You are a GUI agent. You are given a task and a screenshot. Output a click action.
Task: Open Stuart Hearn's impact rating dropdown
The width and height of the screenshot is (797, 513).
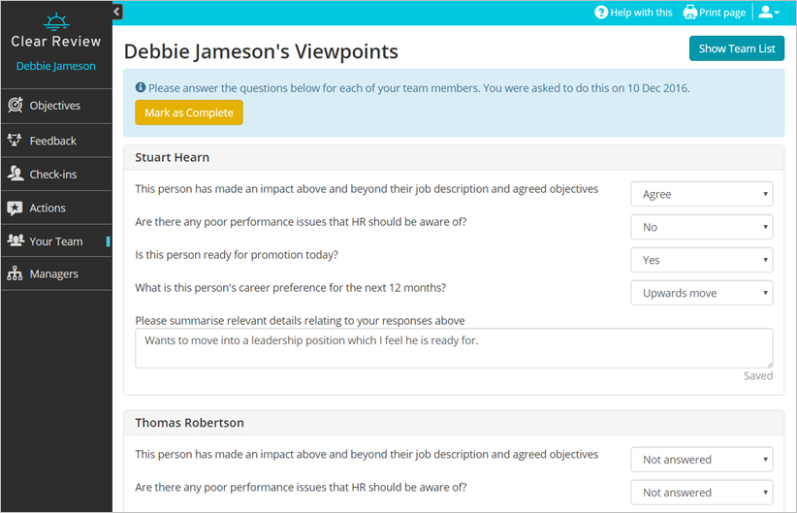coord(701,194)
